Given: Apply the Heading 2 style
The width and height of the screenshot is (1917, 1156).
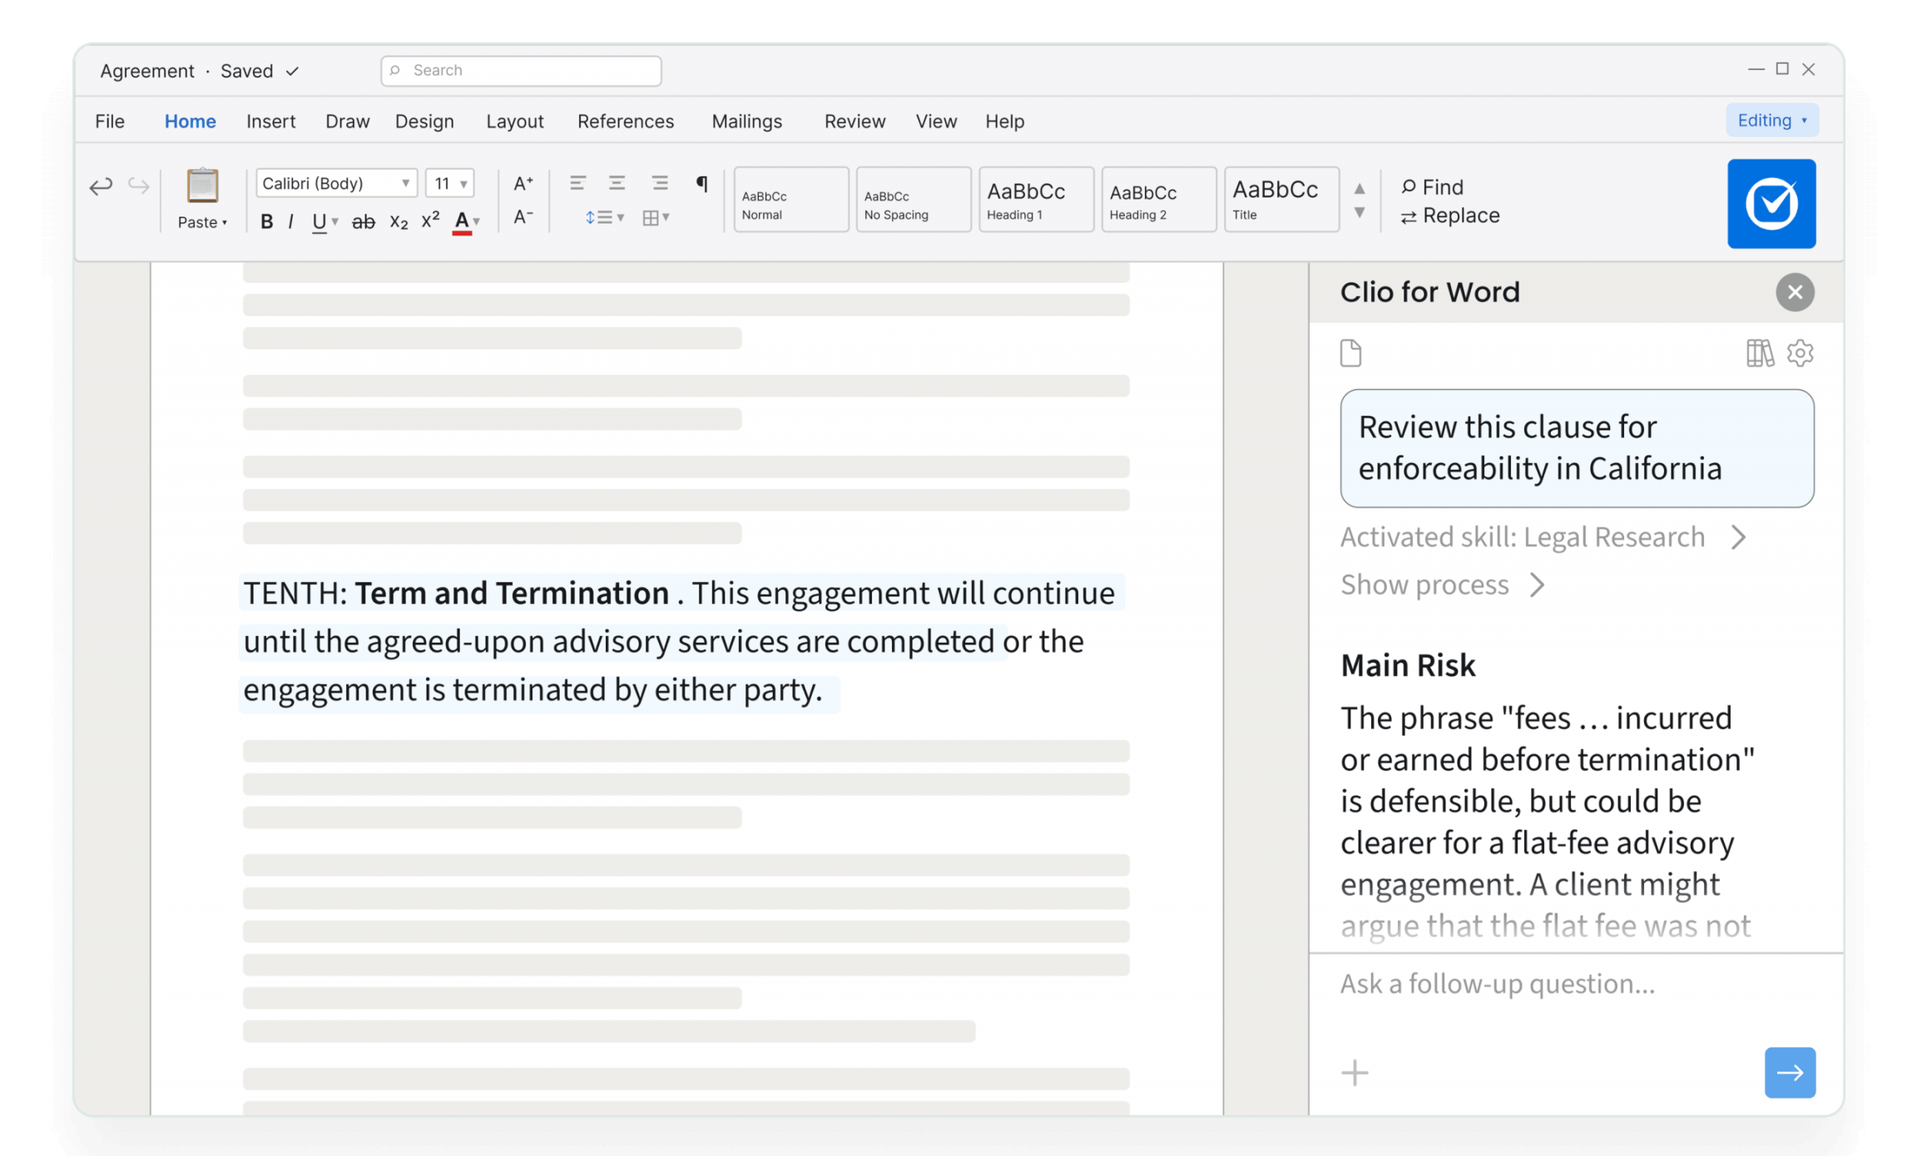Looking at the screenshot, I should pos(1159,200).
